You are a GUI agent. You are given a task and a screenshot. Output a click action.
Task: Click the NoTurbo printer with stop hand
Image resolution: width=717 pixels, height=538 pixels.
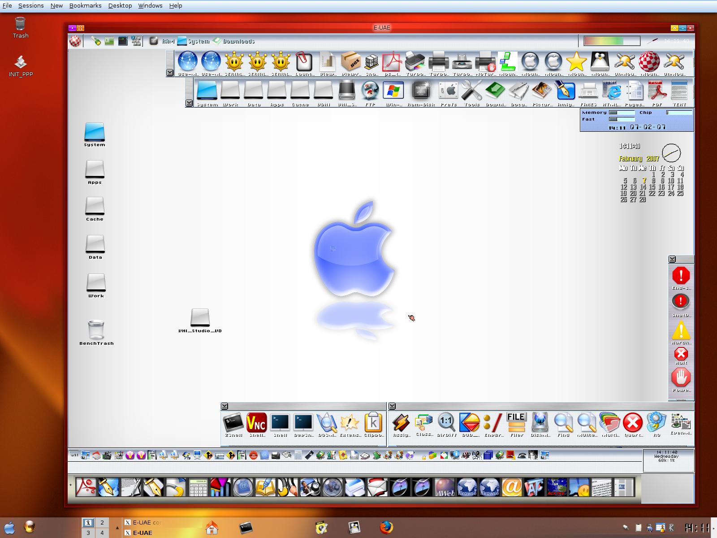(x=485, y=62)
